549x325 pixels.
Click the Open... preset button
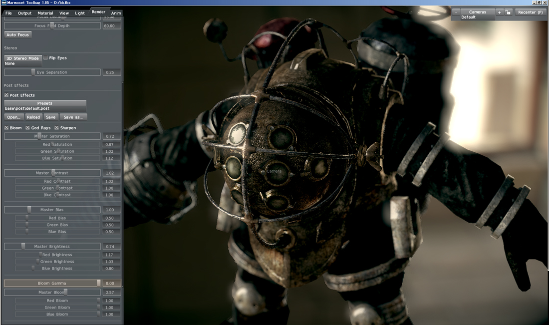[x=13, y=117]
